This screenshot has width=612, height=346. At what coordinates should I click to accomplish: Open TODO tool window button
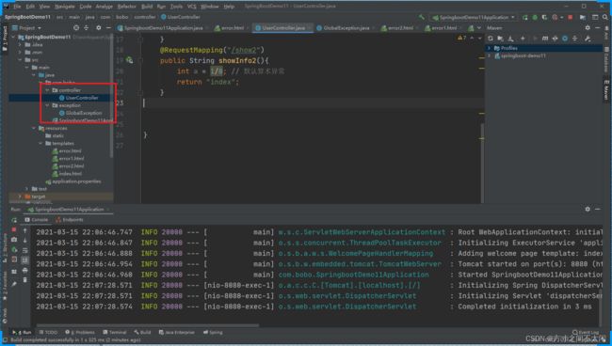pos(48,332)
